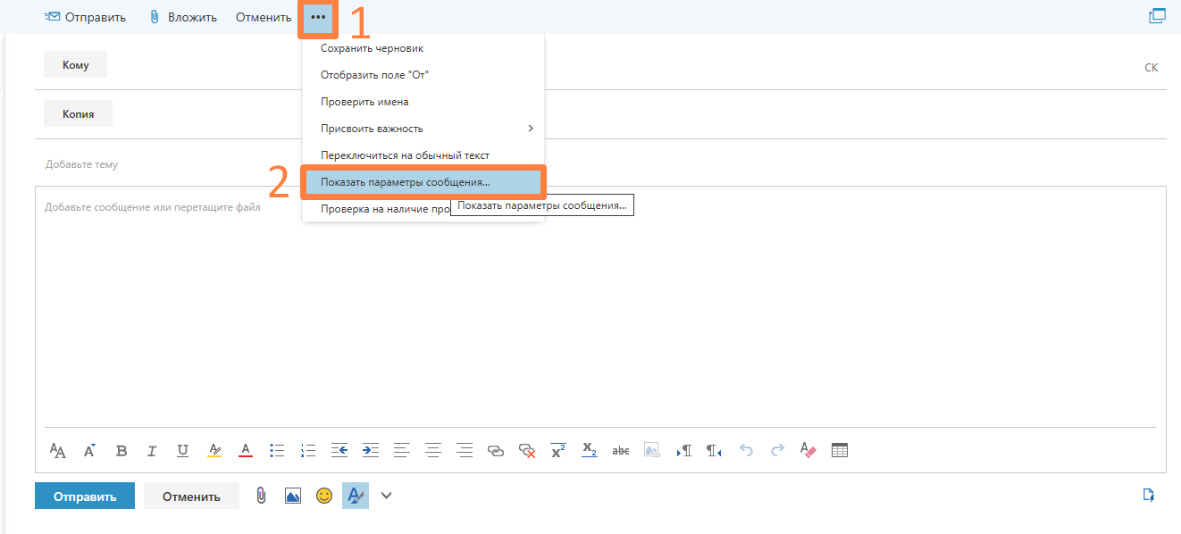
Task: Set right-to-left text direction
Action: 715,450
